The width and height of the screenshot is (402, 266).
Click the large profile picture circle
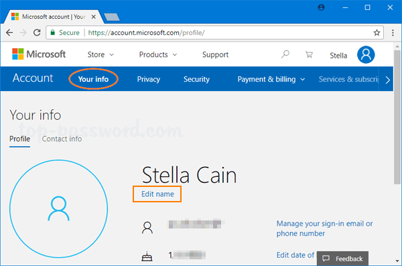pos(59,208)
